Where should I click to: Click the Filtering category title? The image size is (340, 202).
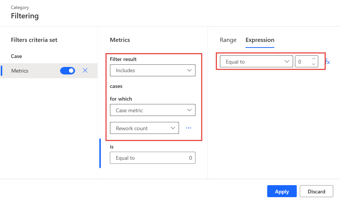tap(25, 16)
